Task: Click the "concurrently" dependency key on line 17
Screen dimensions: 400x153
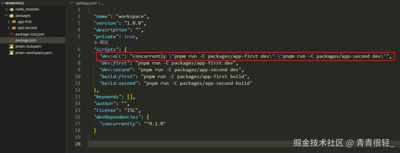Action: [119, 124]
